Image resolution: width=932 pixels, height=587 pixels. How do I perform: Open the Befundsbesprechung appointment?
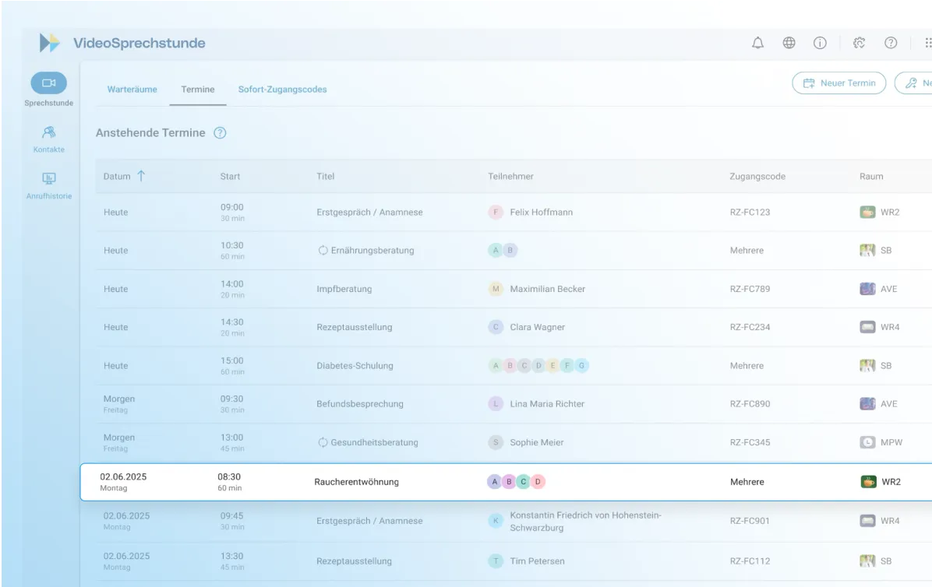pos(359,403)
